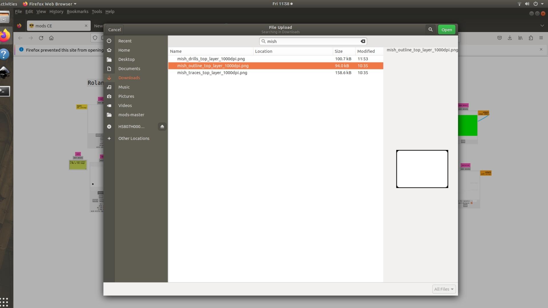The width and height of the screenshot is (548, 308).
Task: Open Other Locations in sidebar
Action: click(134, 138)
